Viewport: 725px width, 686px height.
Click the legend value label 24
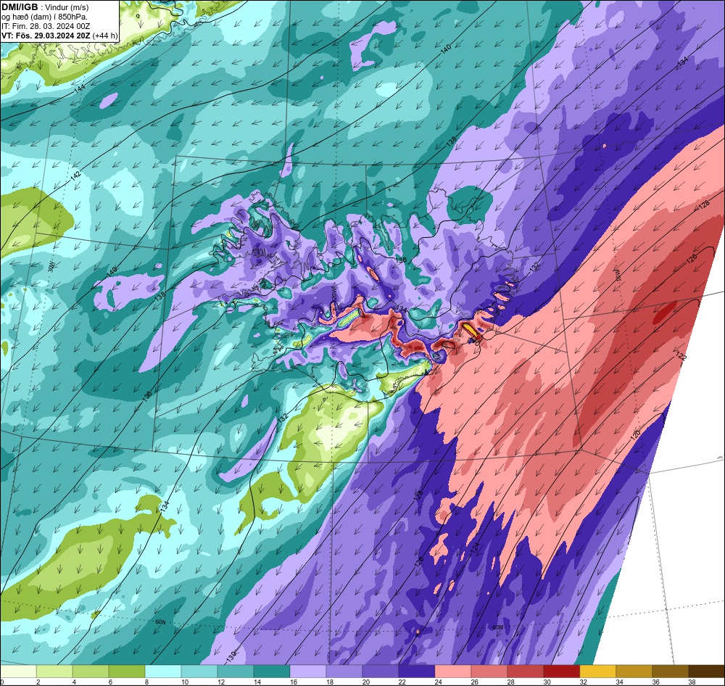pos(438,682)
